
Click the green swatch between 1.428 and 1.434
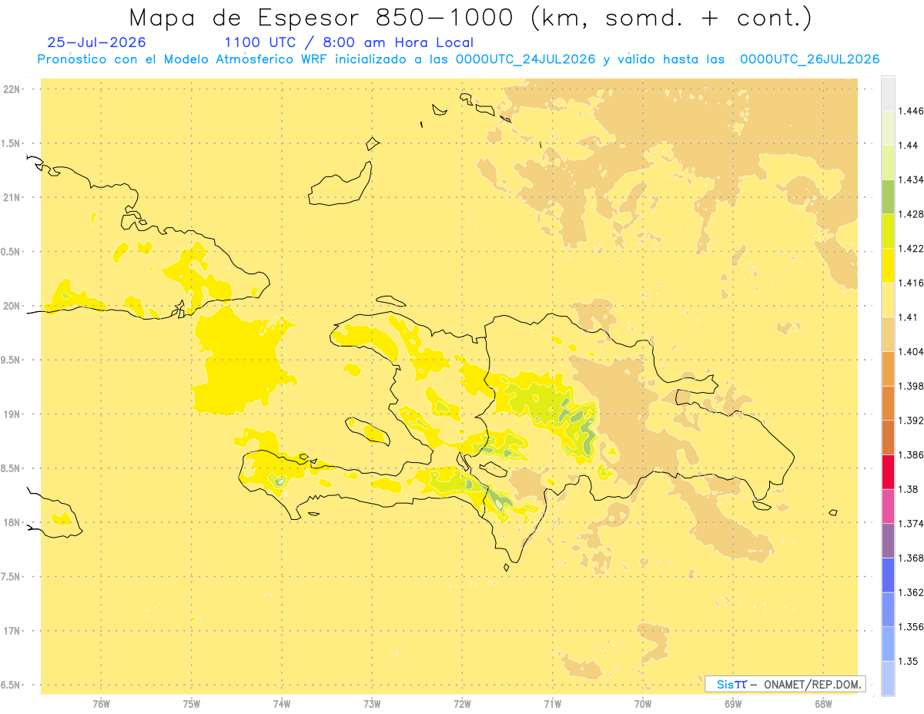tap(888, 196)
